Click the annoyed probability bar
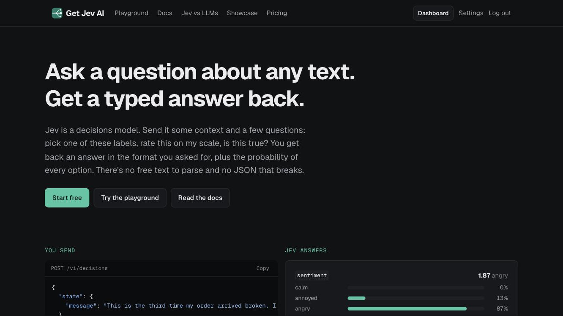563x316 pixels. coord(416,298)
